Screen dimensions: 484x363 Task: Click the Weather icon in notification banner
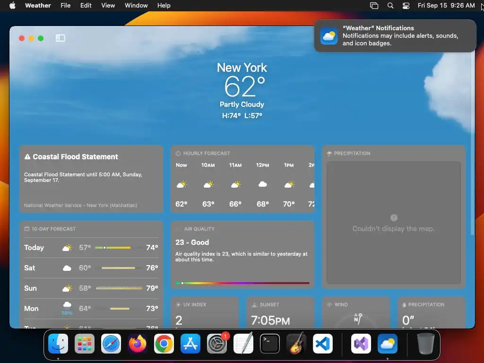[x=329, y=36]
